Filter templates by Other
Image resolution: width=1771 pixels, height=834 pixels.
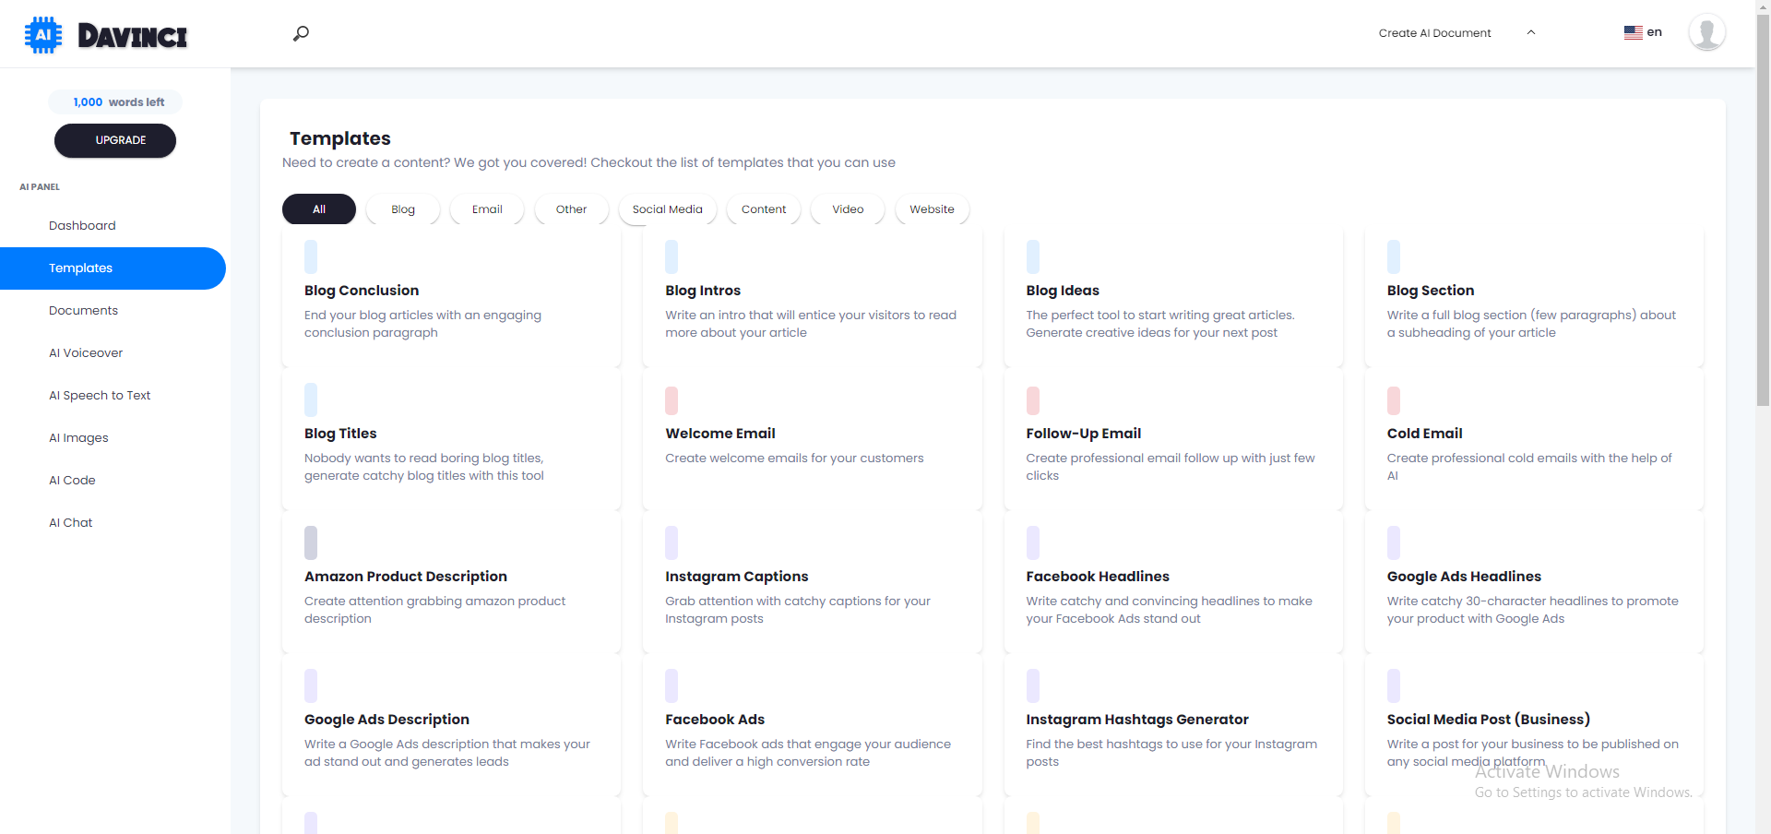[x=571, y=209]
